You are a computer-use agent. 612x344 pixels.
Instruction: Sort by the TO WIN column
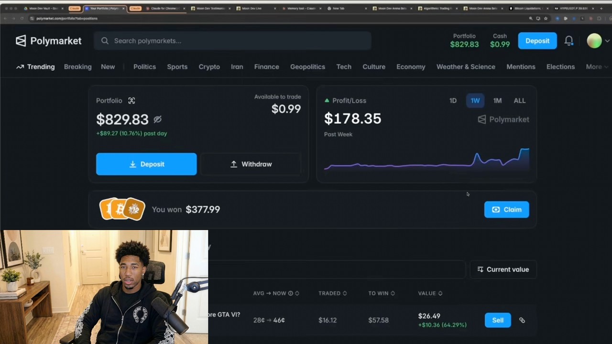(x=382, y=293)
